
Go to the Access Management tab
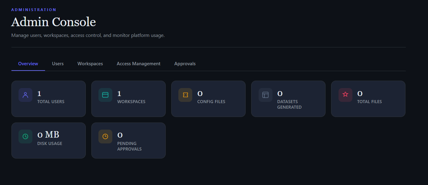[x=139, y=64]
